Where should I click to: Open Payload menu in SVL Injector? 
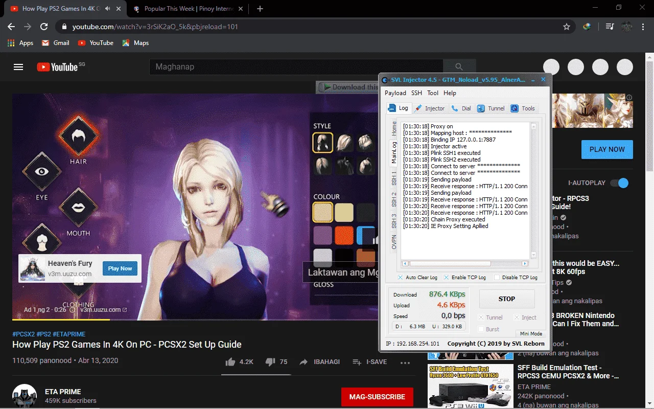[395, 93]
